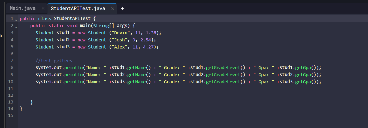The image size is (368, 128).
Task: Click String[] args parameter
Action: coord(110,26)
